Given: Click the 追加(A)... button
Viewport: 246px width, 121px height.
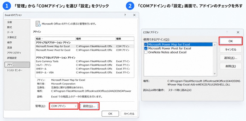Looking at the screenshot, I should [x=231, y=58].
